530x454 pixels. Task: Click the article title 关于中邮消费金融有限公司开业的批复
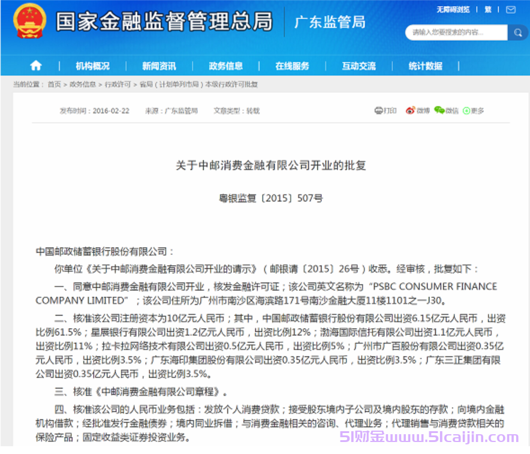[271, 166]
